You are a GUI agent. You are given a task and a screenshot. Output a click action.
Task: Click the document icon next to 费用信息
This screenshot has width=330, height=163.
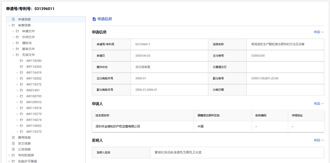coord(13,138)
